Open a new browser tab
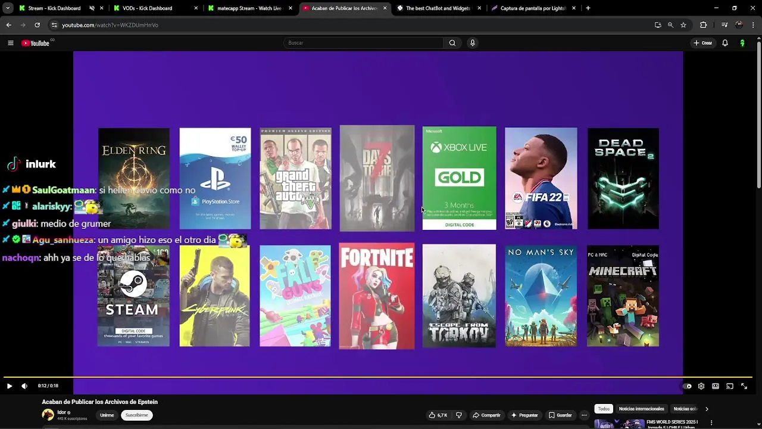 588,8
